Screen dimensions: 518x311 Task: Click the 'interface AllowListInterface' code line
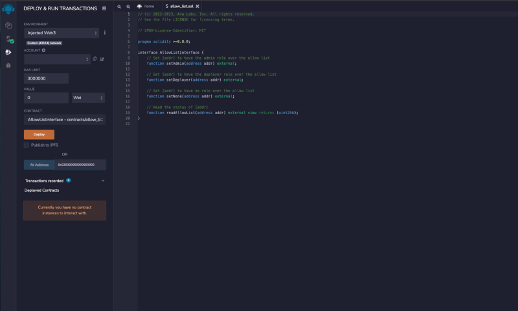click(x=171, y=52)
